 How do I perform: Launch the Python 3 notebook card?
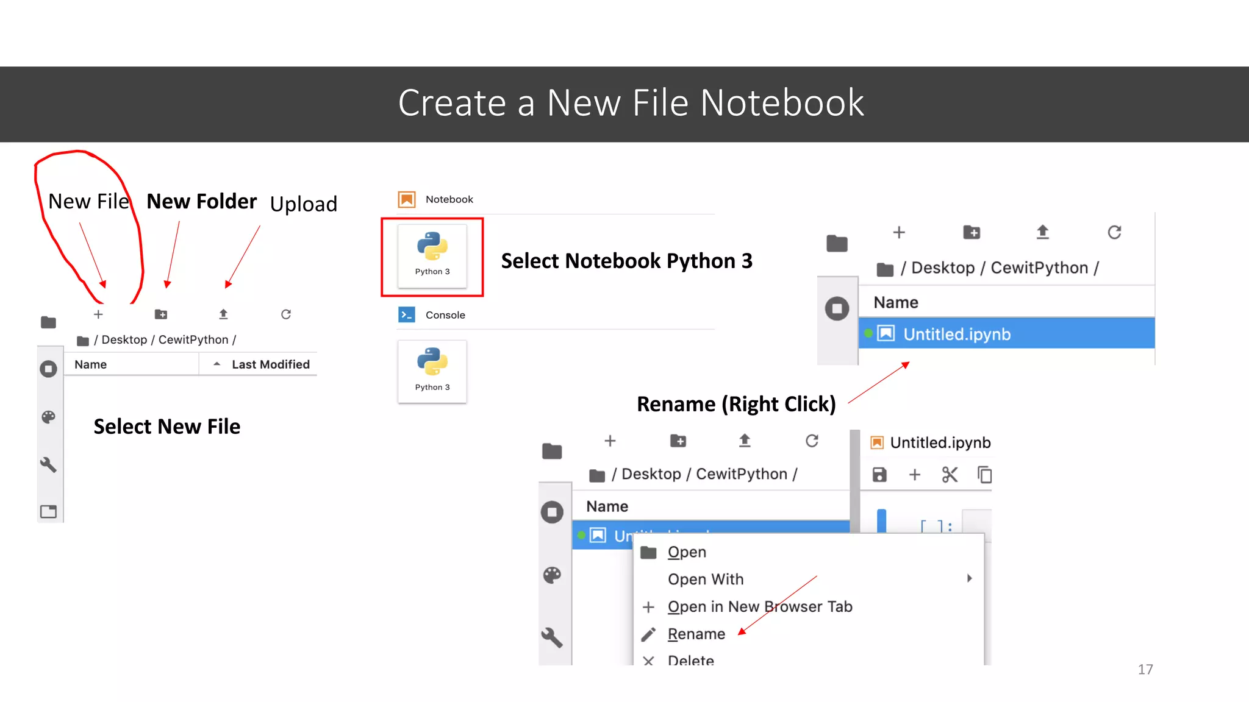[x=432, y=257]
